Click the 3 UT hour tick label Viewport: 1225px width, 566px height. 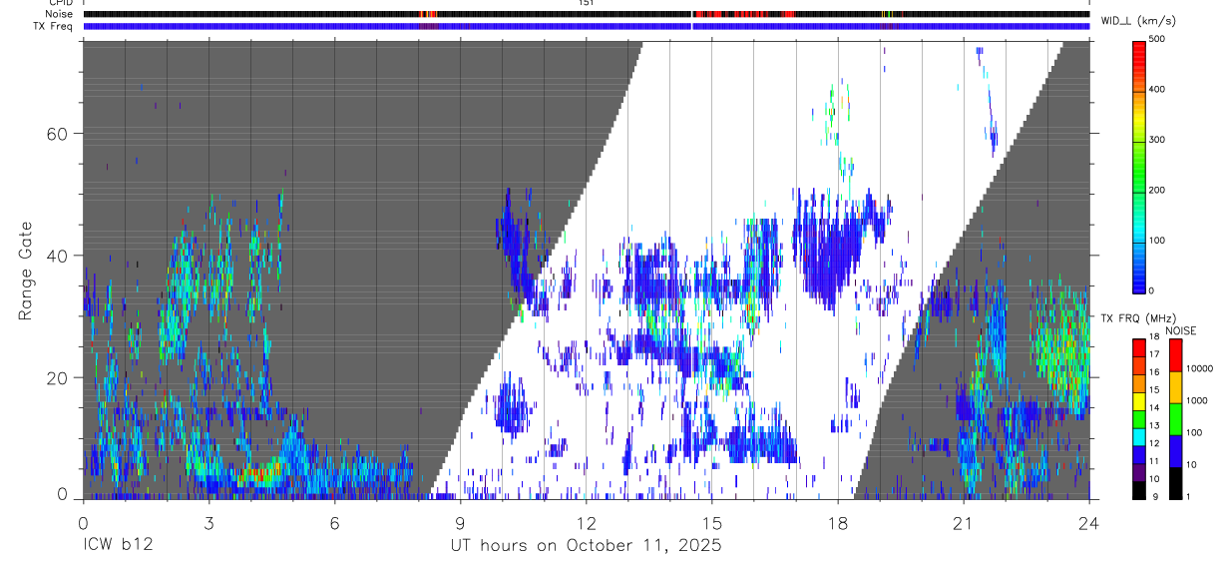(x=208, y=522)
